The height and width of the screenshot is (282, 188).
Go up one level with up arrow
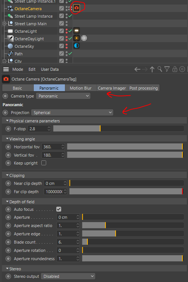coord(152,69)
